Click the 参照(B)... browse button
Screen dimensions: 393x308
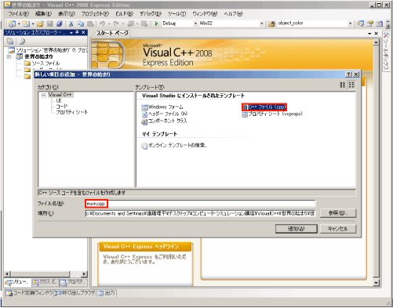[338, 213]
